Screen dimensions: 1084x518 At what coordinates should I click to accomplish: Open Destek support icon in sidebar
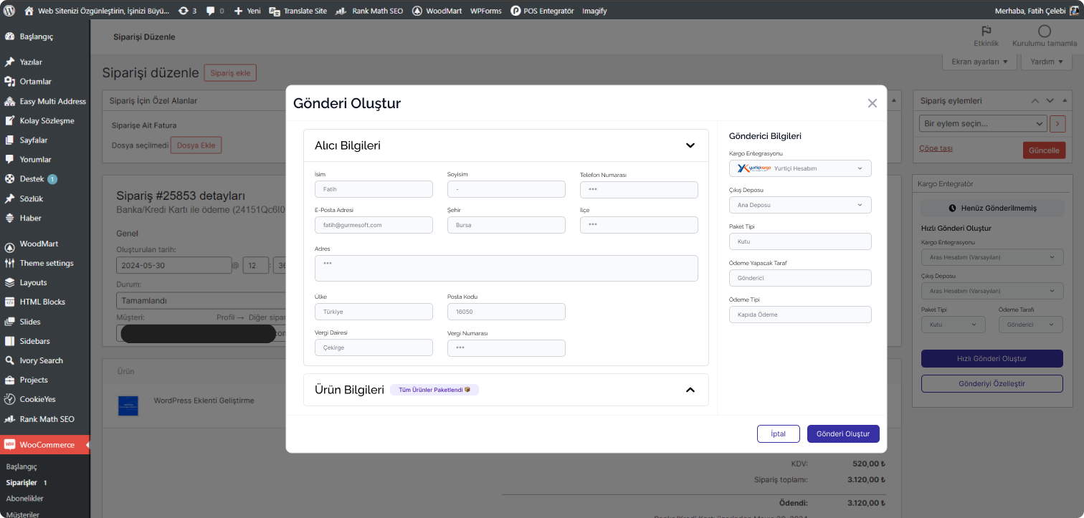10,179
